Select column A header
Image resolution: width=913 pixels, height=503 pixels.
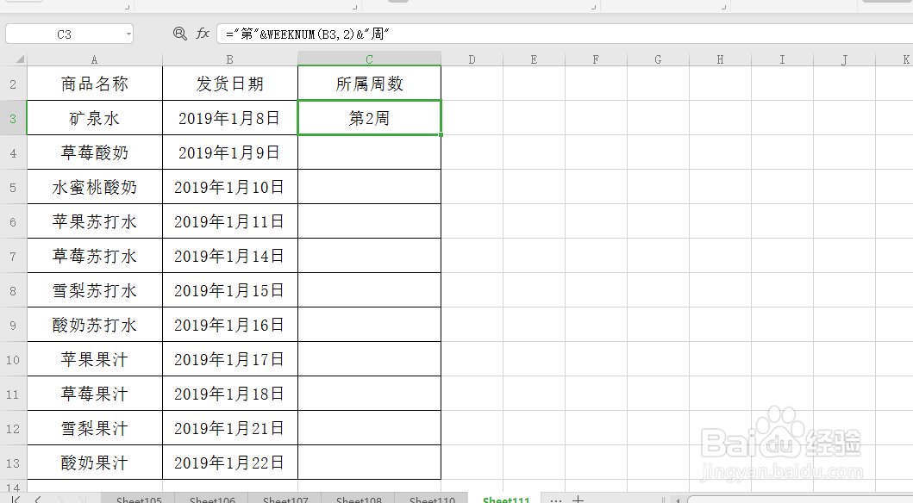click(x=94, y=59)
